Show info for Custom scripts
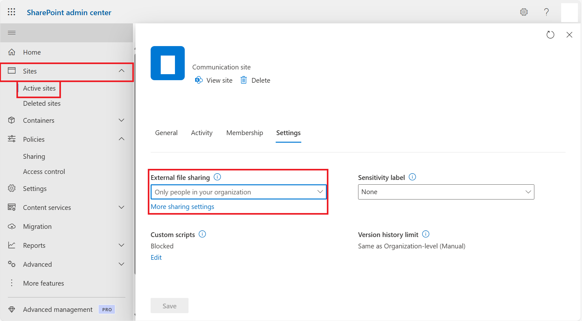The image size is (582, 321). (202, 234)
